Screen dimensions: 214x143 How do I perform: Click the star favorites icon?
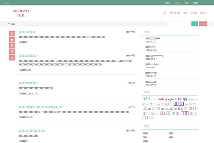(x=12, y=39)
